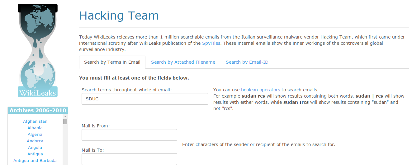Click the search terms field containing SDUC

pos(145,99)
